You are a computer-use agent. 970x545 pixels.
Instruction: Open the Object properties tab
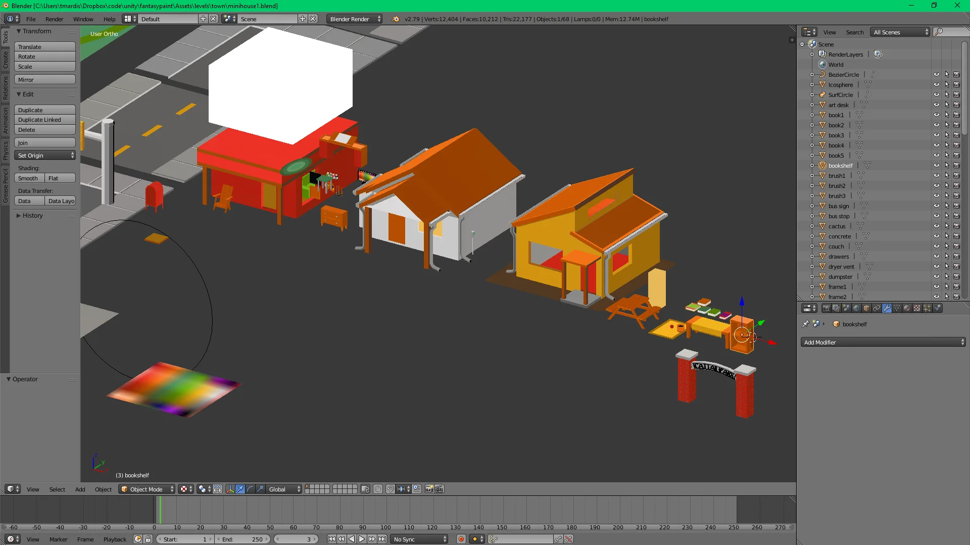[866, 308]
